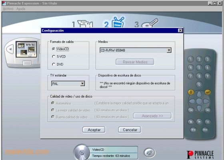Image resolution: width=224 pixels, height=160 pixels.
Task: Click the fast-forward button on remote
Action: [x=205, y=130]
